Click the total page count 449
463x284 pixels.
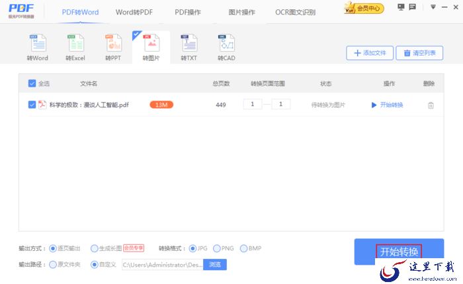click(221, 105)
